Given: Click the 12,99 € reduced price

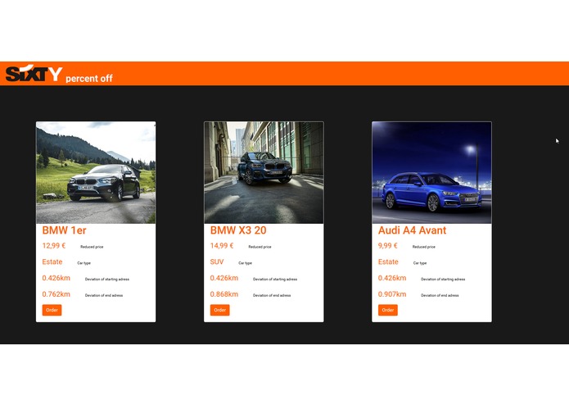Looking at the screenshot, I should coord(54,246).
